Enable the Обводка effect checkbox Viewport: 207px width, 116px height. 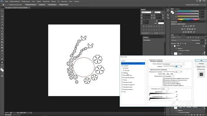[x=122, y=73]
